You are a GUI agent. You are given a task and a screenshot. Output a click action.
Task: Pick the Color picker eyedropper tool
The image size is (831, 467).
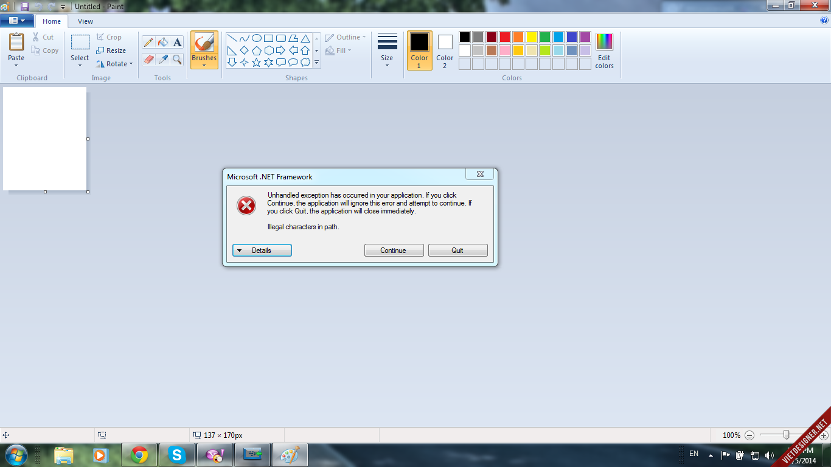click(163, 59)
